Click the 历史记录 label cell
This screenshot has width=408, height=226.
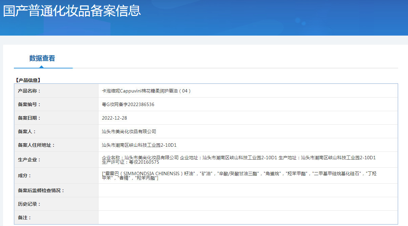(x=56, y=204)
